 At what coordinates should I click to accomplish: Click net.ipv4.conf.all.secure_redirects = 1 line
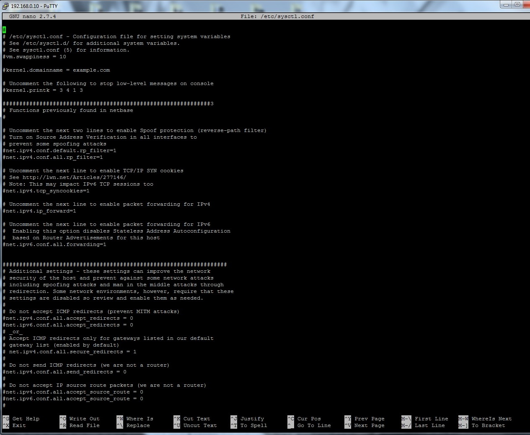[x=70, y=352]
